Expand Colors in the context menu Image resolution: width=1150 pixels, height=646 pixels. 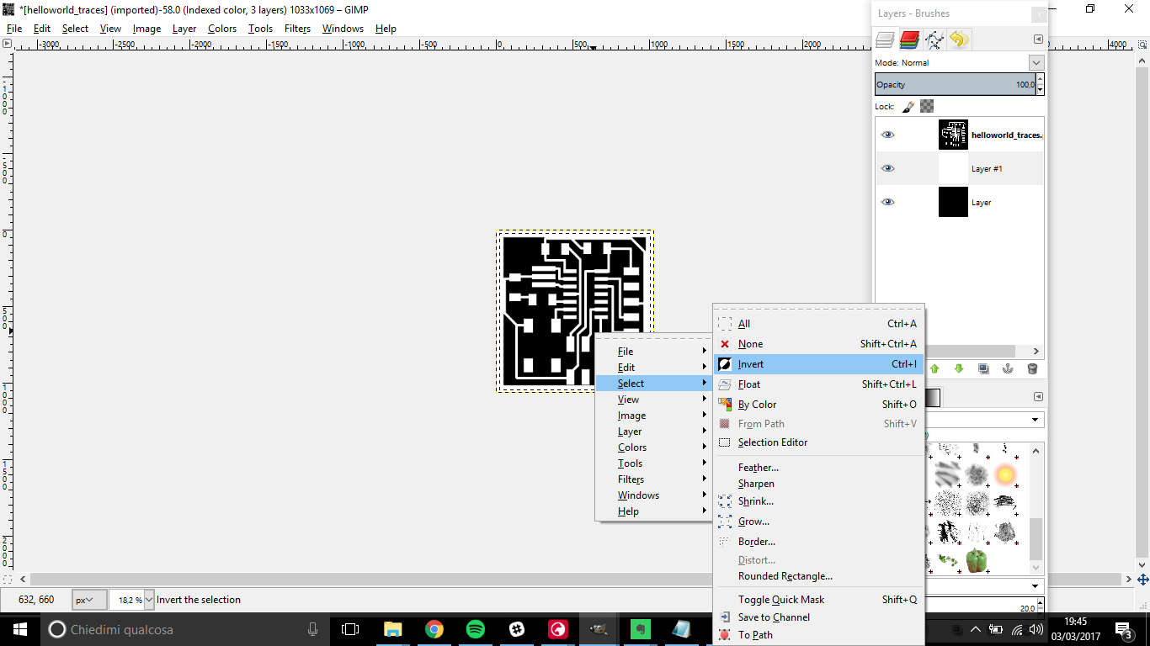coord(654,447)
